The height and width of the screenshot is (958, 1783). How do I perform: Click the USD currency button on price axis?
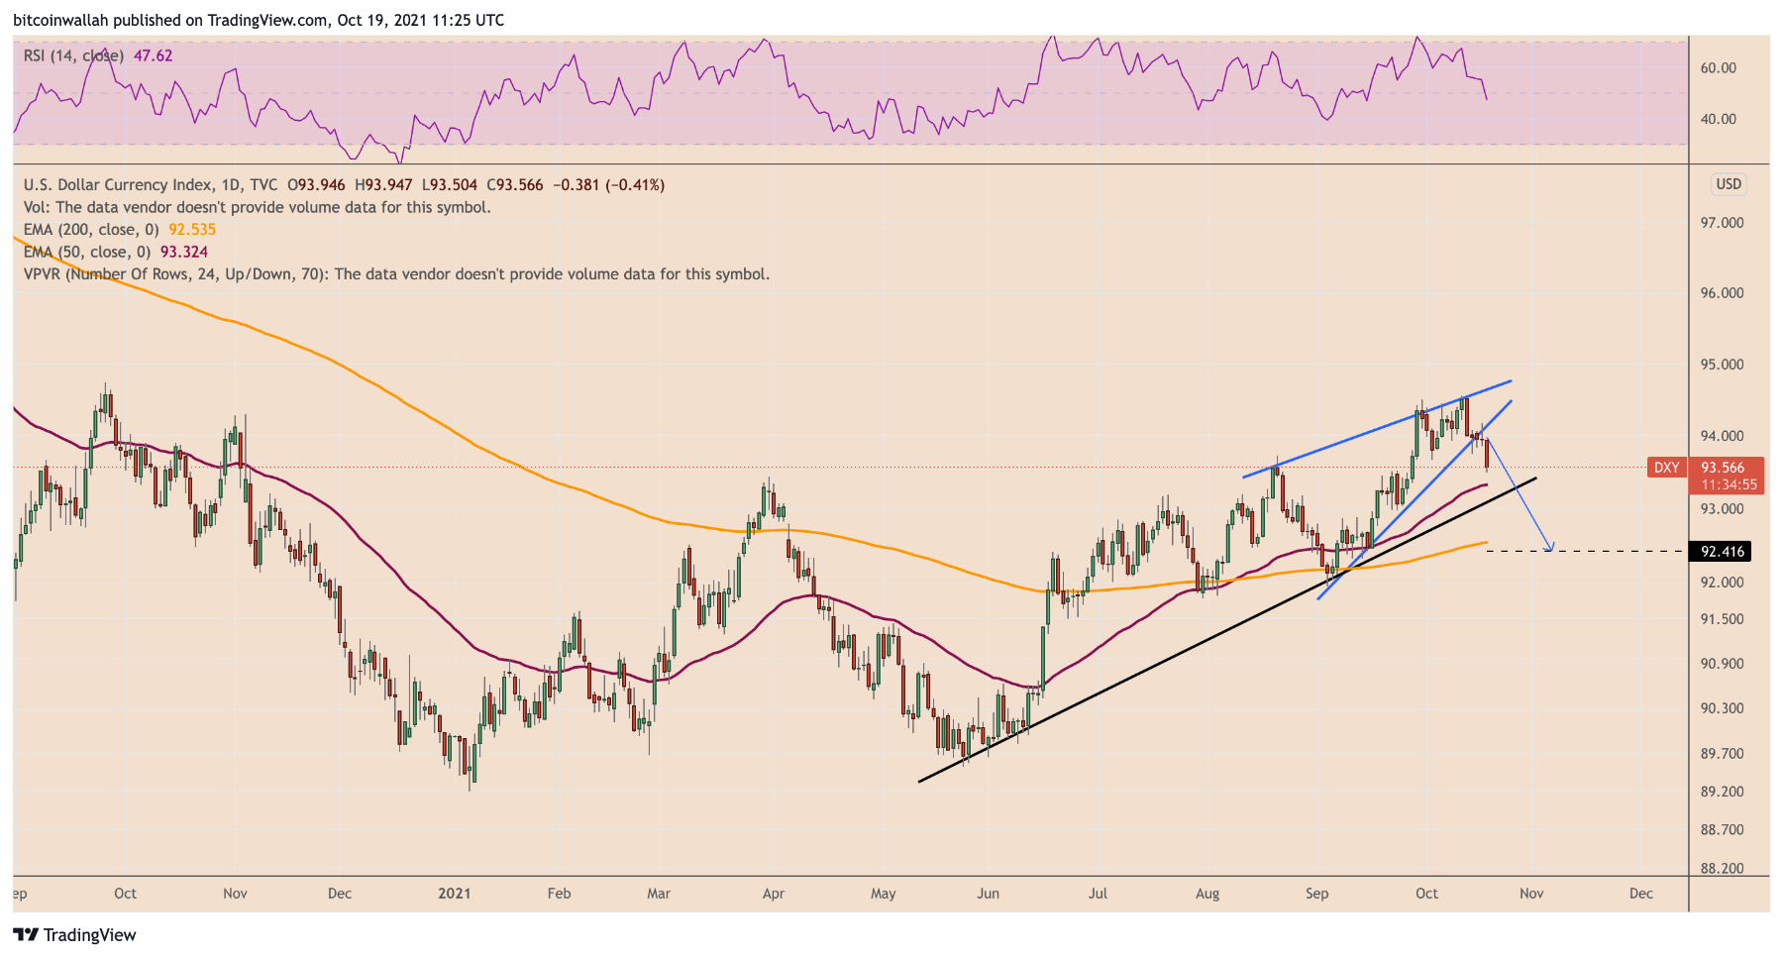(x=1729, y=184)
